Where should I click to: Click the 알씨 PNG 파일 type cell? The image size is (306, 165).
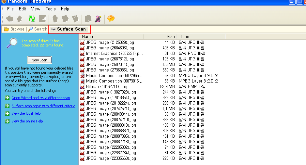pyautogui.click(x=192, y=54)
